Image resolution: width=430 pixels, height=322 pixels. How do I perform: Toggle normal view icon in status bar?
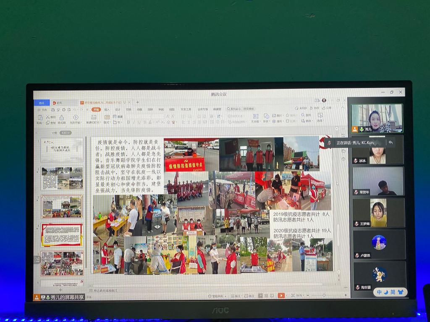(x=260, y=296)
